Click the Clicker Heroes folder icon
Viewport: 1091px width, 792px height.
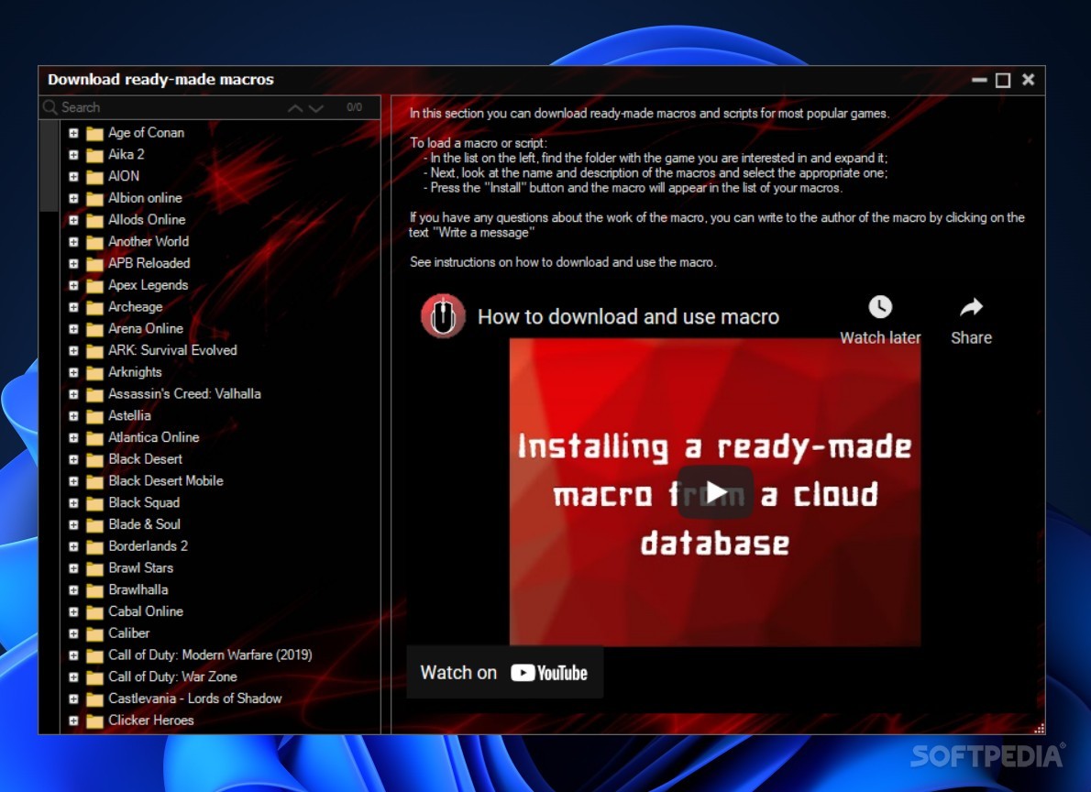click(x=94, y=721)
